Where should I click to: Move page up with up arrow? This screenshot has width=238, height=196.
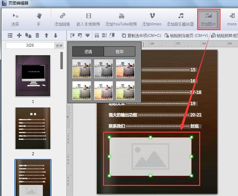point(46,35)
